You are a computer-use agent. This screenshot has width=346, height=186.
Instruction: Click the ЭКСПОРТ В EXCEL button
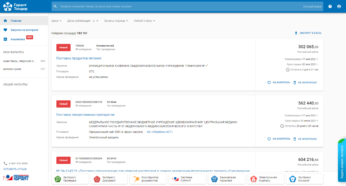pyautogui.click(x=308, y=33)
